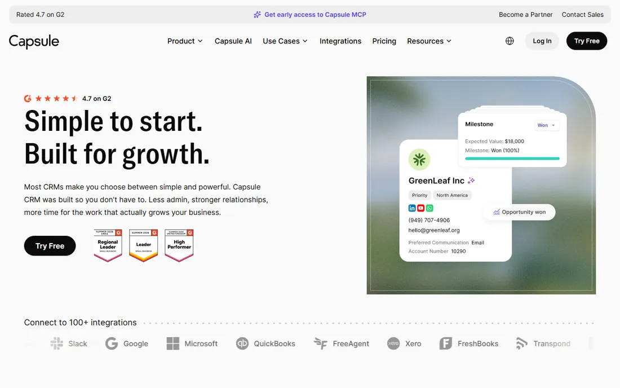The height and width of the screenshot is (388, 620).
Task: Click the WhatsApp icon on GreenLeaf card
Action: pos(429,208)
